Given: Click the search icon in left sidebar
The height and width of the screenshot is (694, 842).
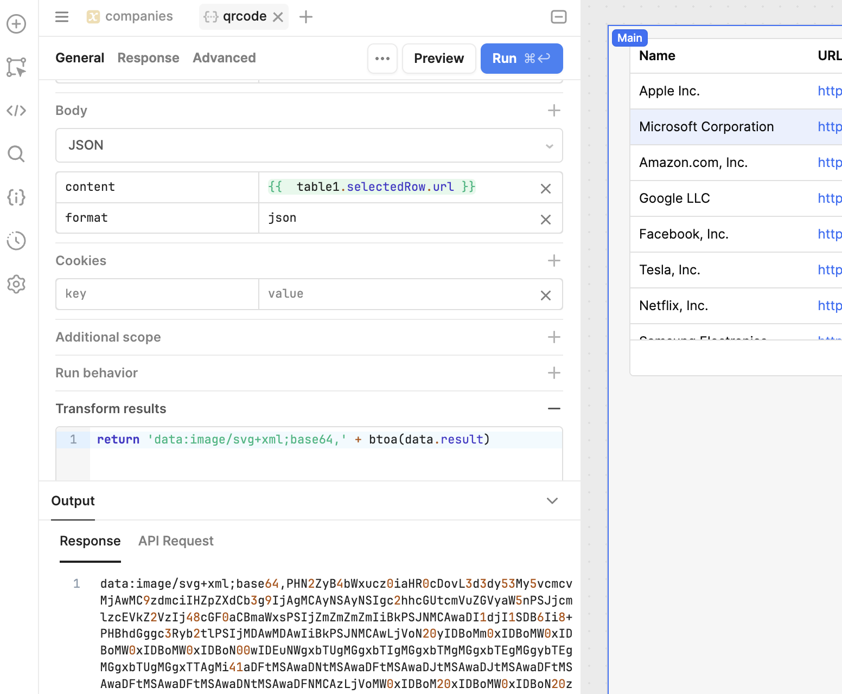Looking at the screenshot, I should (x=16, y=154).
